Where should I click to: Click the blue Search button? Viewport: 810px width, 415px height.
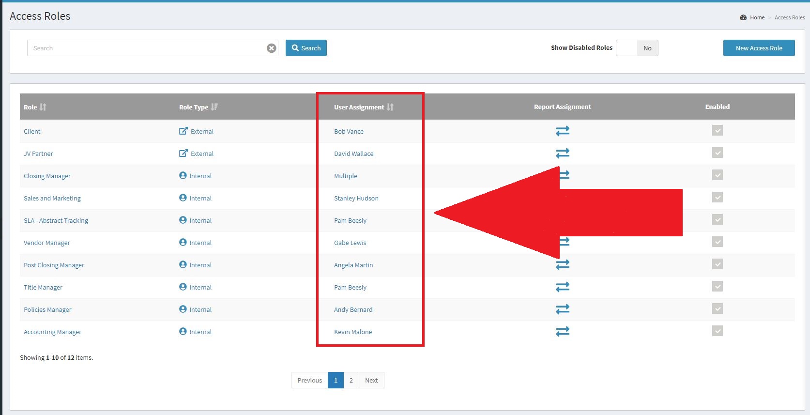point(306,48)
